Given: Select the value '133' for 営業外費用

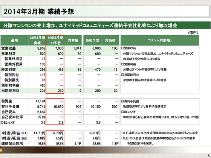Looking at the screenshot, I should (x=43, y=64).
